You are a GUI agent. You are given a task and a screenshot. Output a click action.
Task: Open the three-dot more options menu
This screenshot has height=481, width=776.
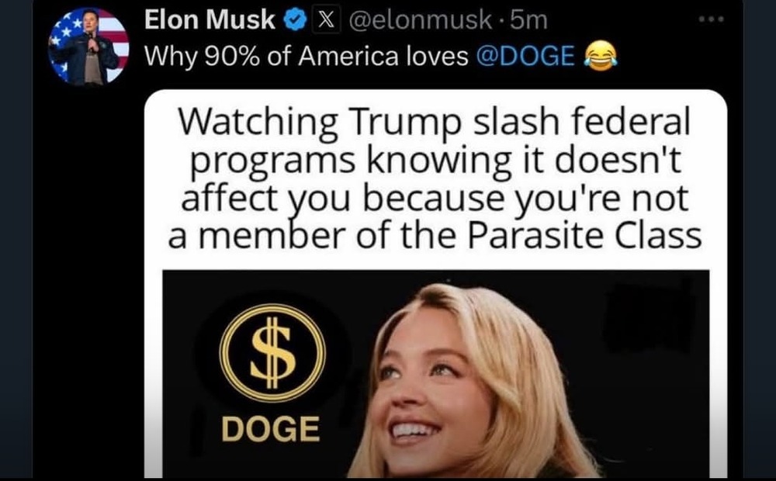tap(712, 20)
